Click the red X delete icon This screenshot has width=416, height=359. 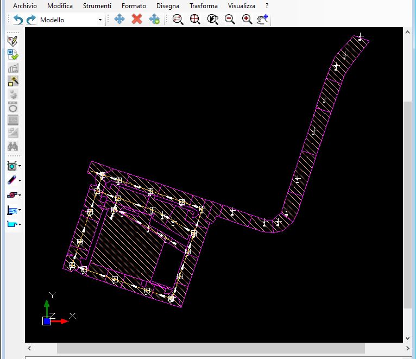(137, 20)
